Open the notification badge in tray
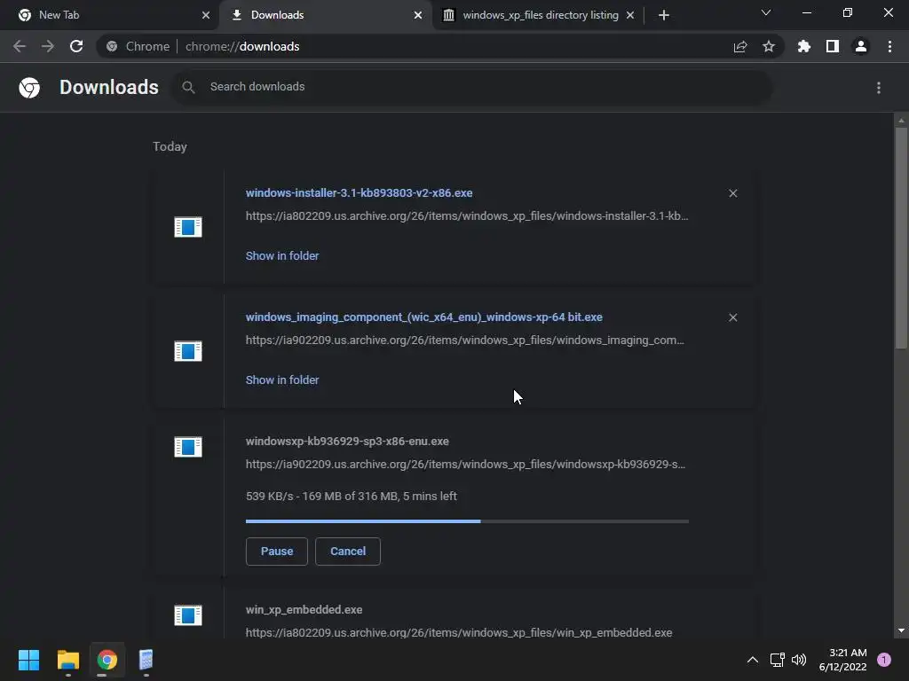Viewport: 909px width, 681px height. tap(884, 660)
